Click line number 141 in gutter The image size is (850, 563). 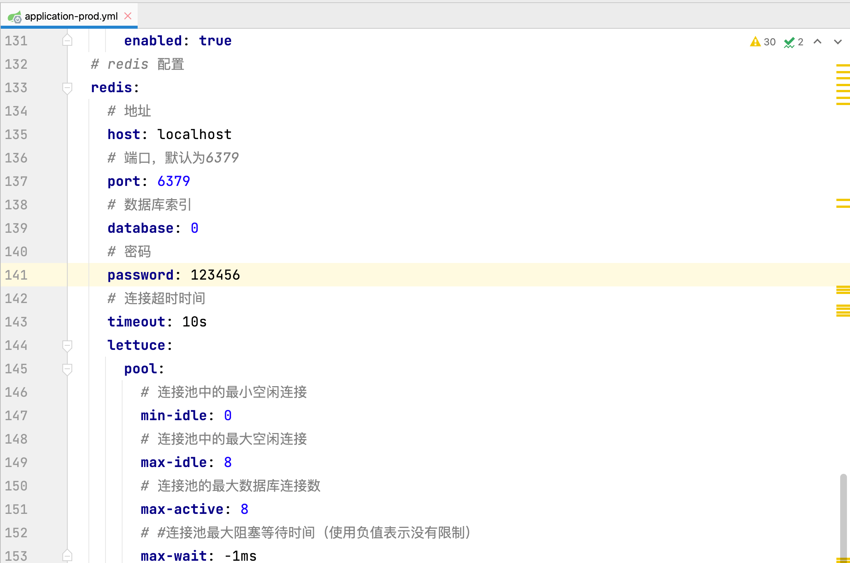[x=16, y=275]
